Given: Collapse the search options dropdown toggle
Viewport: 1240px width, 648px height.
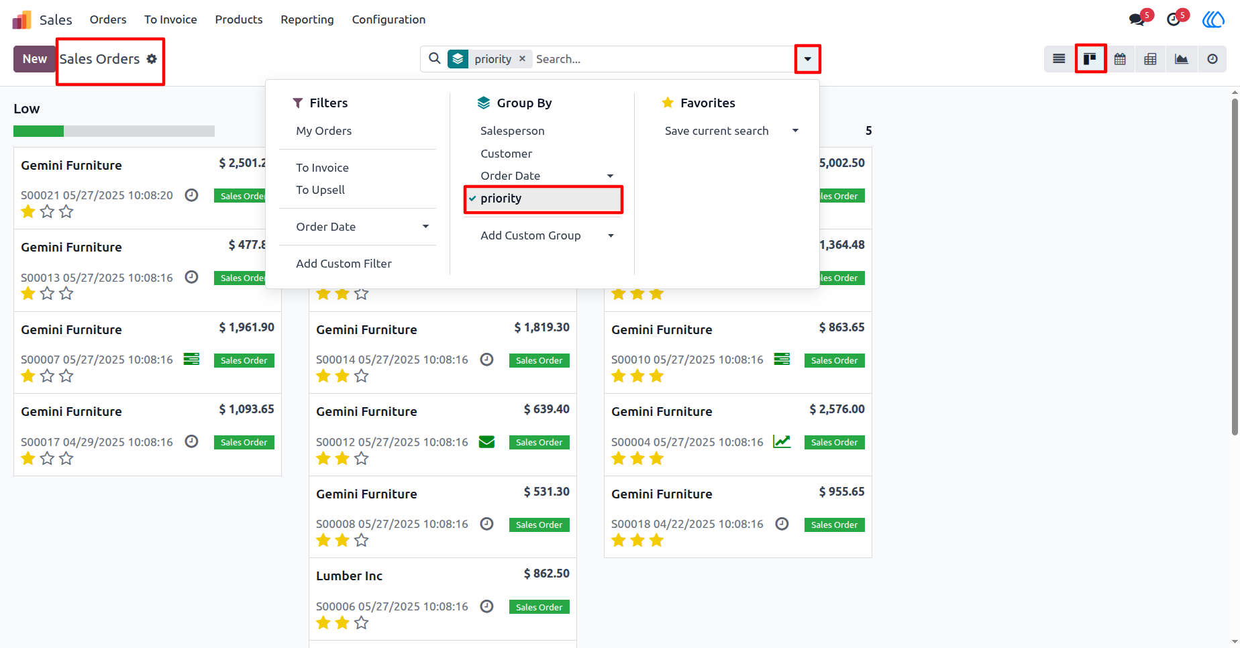Looking at the screenshot, I should 807,59.
